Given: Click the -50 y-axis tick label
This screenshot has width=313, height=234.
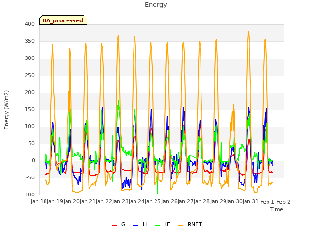Looking at the screenshot, I should [30, 177].
